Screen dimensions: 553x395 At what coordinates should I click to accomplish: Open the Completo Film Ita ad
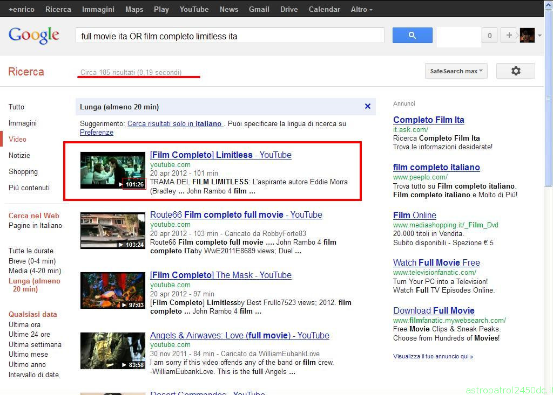click(428, 120)
